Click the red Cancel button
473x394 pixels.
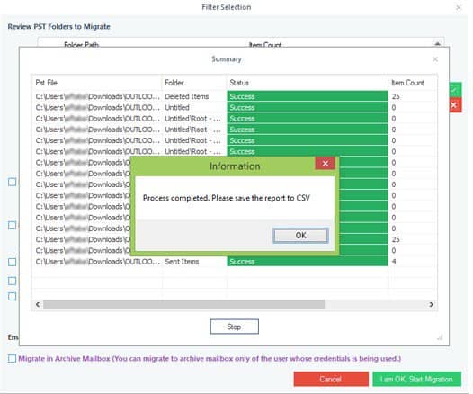tap(331, 379)
